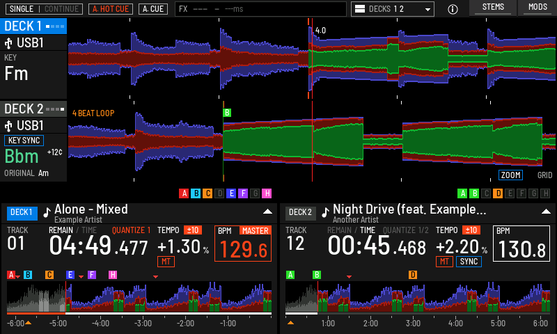The height and width of the screenshot is (334, 557).
Task: Click Deck 1 key display Fm
Action: [x=16, y=74]
